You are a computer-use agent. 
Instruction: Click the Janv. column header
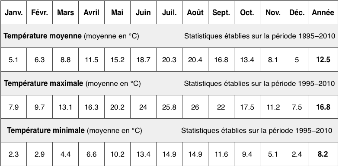[x=14, y=12]
